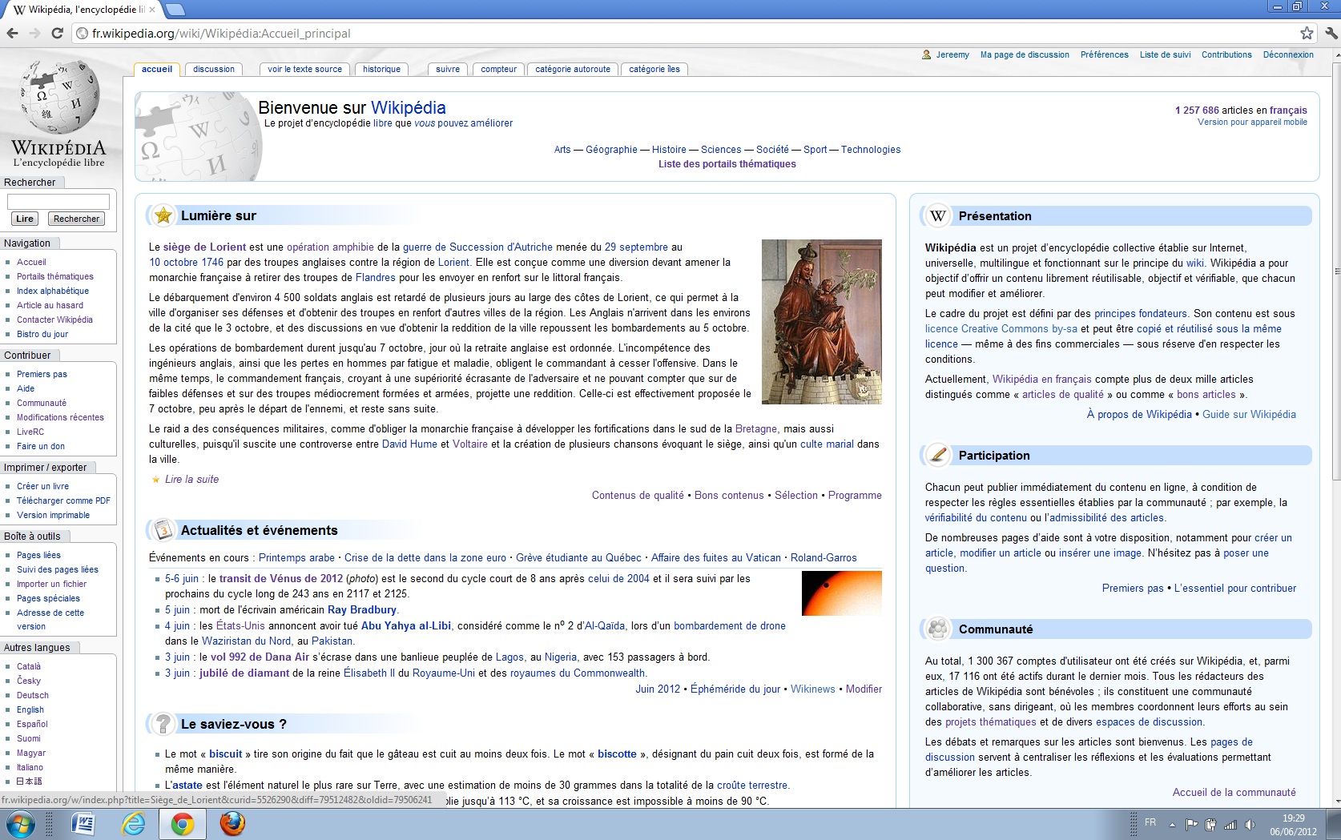Click the browser back arrow
This screenshot has width=1341, height=840.
click(12, 33)
